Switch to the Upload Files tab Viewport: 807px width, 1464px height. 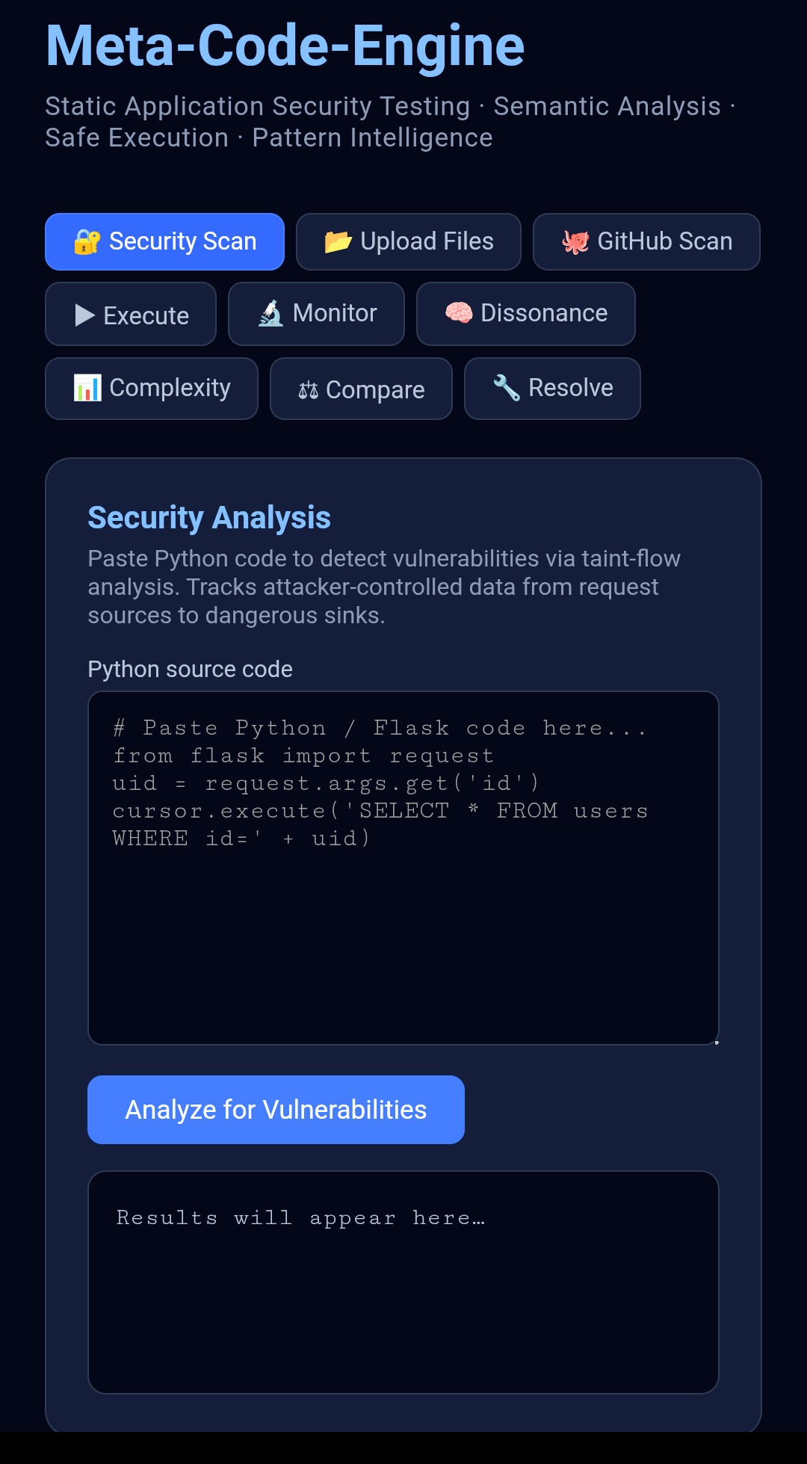(408, 241)
